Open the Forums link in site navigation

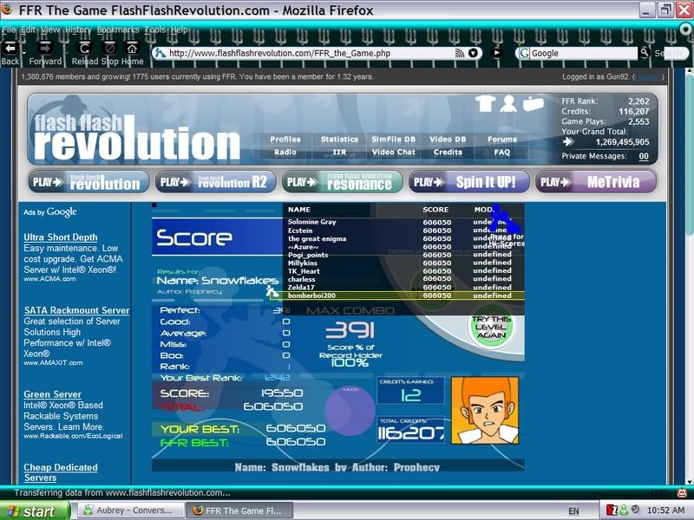click(501, 140)
